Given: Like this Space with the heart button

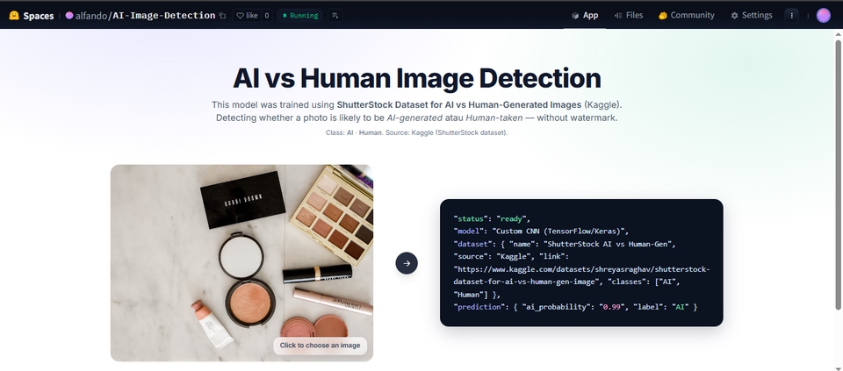Looking at the screenshot, I should (246, 15).
